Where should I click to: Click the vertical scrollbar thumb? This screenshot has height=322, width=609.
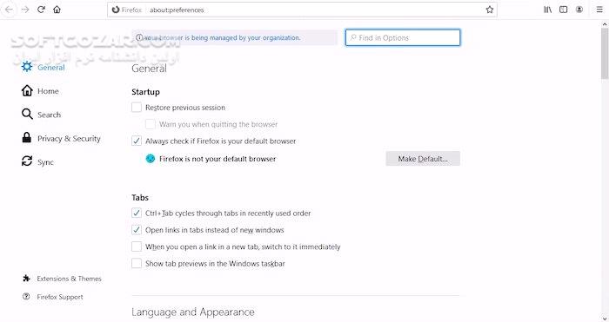pyautogui.click(x=605, y=53)
